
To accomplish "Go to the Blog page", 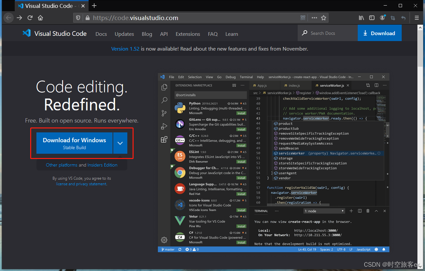I will pos(147,34).
